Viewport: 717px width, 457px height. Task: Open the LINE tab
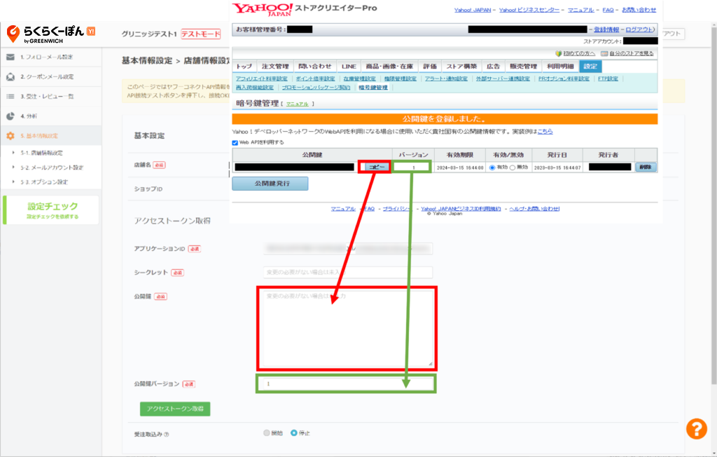(x=349, y=67)
